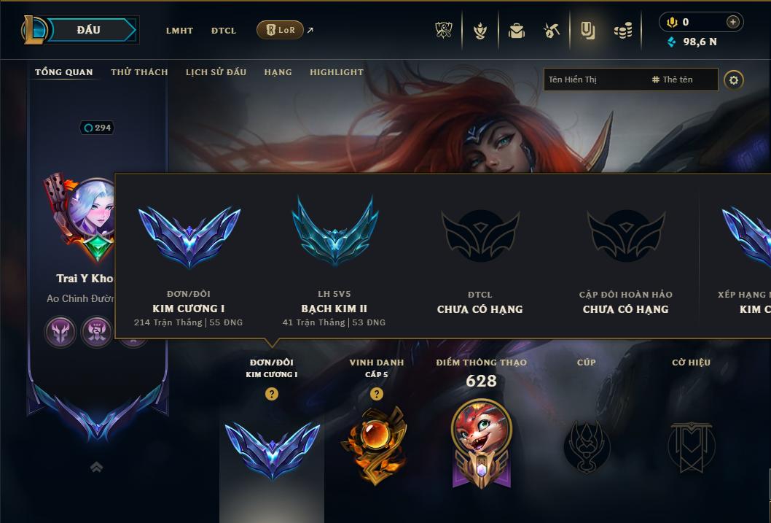Open the Store coins icon
771x523 pixels.
[623, 31]
